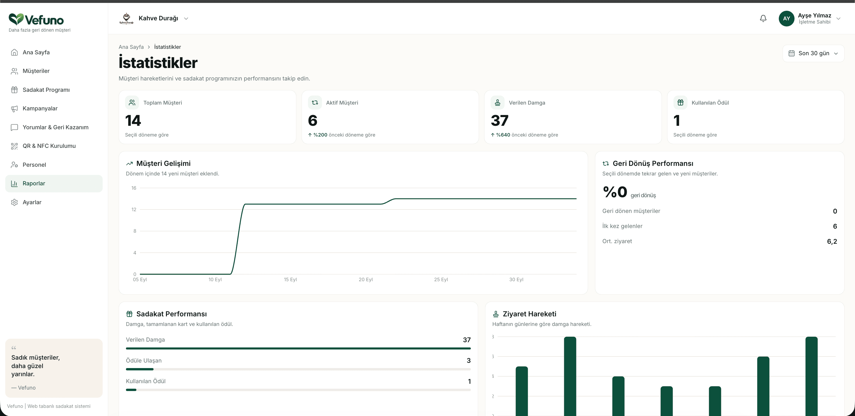Click the Vefuno heart logo
Screen dimensions: 855x416
(16, 19)
